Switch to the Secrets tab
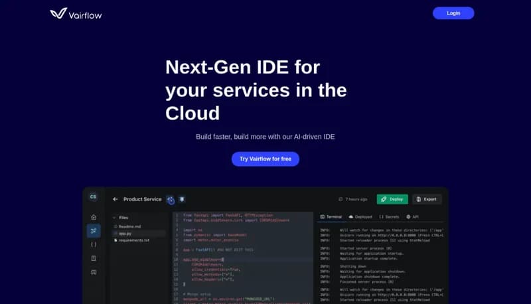Viewport: 531px width, 304px height. pyautogui.click(x=389, y=216)
